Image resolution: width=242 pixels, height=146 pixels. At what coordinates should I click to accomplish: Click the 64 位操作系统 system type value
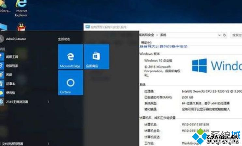tap(205, 103)
